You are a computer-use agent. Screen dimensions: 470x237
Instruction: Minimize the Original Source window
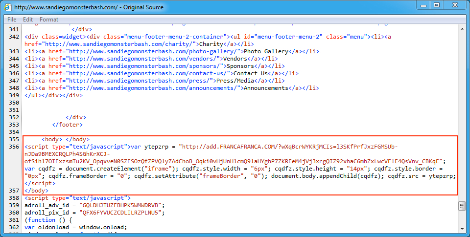click(423, 5)
